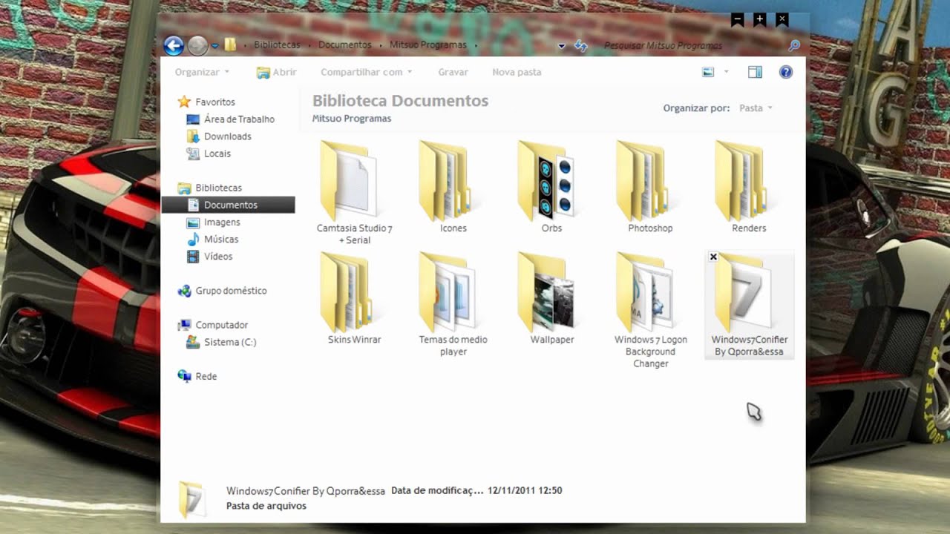The height and width of the screenshot is (534, 950).
Task: Toggle the preview pane button
Action: [x=755, y=72]
